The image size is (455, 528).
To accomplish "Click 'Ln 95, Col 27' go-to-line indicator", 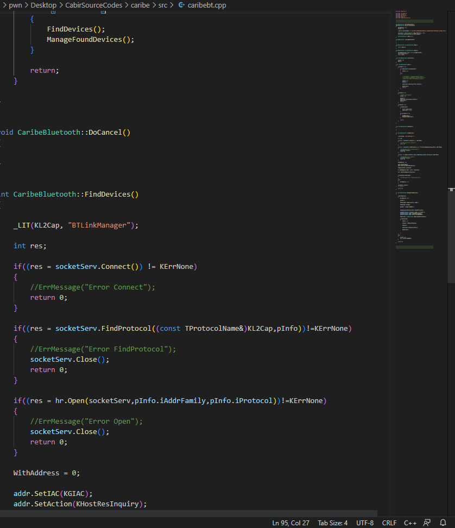I will click(x=290, y=523).
